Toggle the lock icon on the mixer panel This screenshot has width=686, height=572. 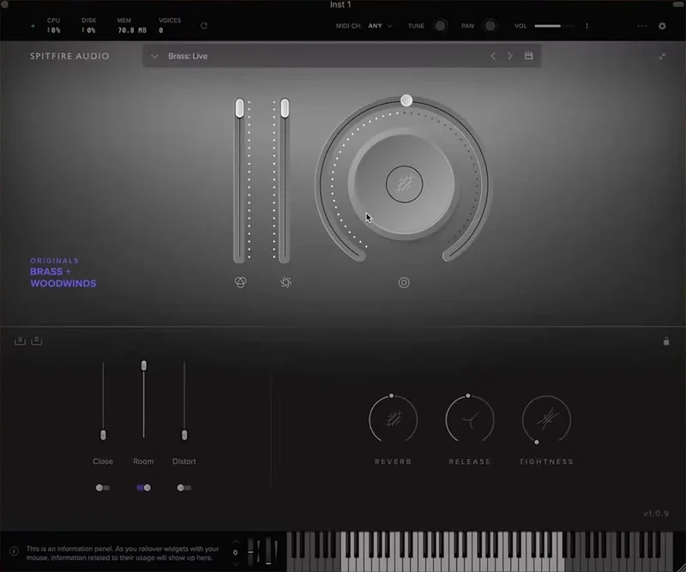666,341
